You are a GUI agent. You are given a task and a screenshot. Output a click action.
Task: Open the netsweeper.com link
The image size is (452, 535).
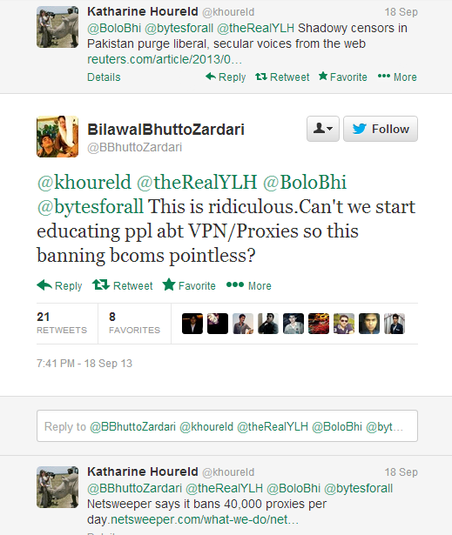205,519
